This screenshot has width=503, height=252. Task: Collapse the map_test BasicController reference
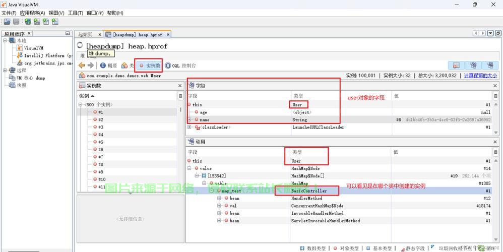click(212, 191)
